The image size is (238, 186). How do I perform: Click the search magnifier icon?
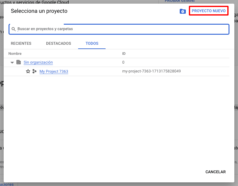(13, 29)
